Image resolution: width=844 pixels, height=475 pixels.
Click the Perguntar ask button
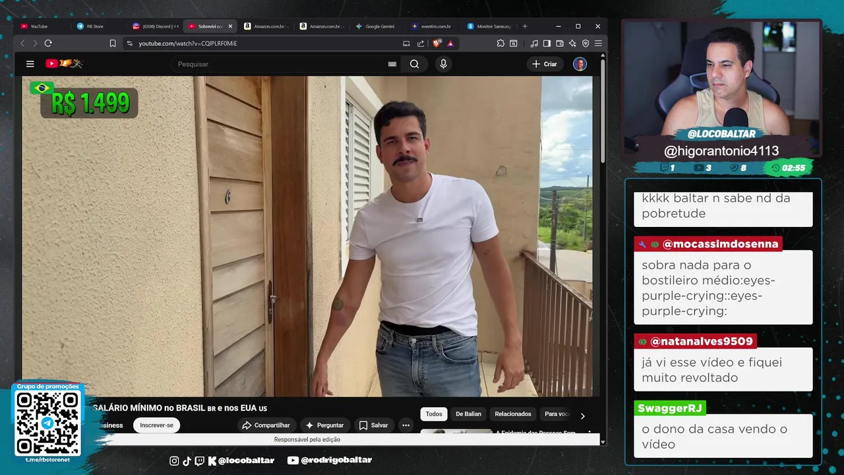click(x=324, y=426)
